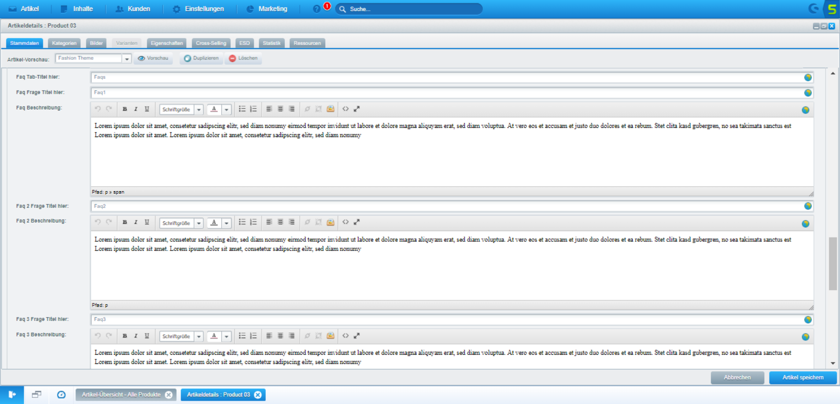This screenshot has height=404, width=840.
Task: Click the Löschen button
Action: (x=243, y=58)
